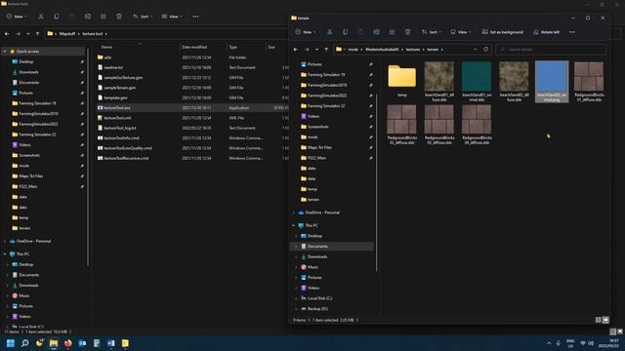Collapse Quick access in texture tool sidebar
The width and height of the screenshot is (625, 351).
click(5, 52)
